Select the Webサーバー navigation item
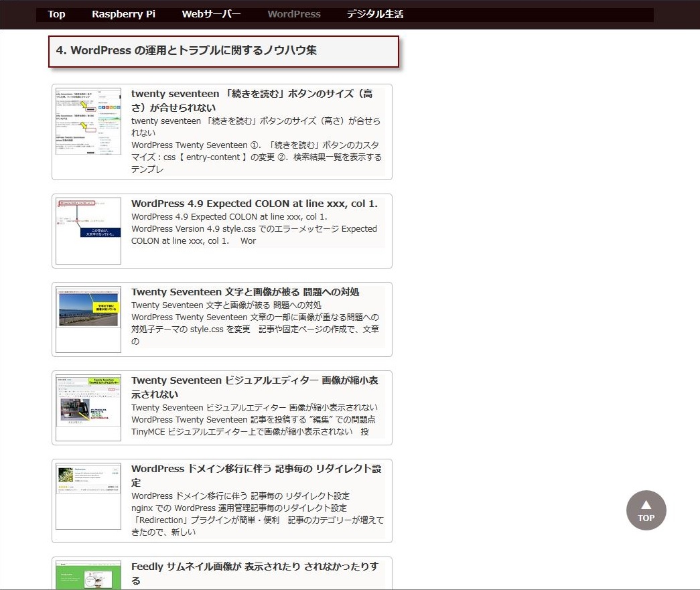 [211, 14]
